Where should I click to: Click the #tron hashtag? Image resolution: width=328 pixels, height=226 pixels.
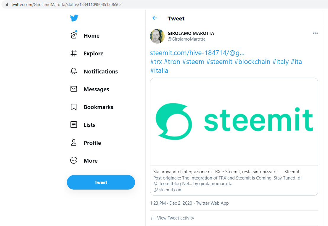click(172, 62)
